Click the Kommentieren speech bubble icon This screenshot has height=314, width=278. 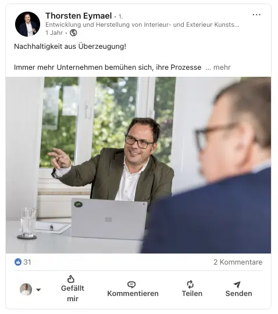[131, 284]
